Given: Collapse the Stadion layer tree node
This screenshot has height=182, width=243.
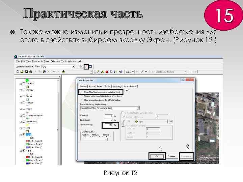Looking at the screenshot, I should pyautogui.click(x=21, y=84).
